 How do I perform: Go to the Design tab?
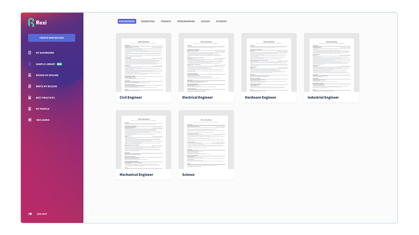coord(206,22)
